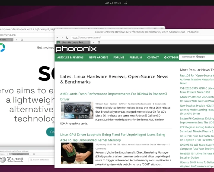
Task: Click the Servo logo on servo.org
Action: coord(3,47)
